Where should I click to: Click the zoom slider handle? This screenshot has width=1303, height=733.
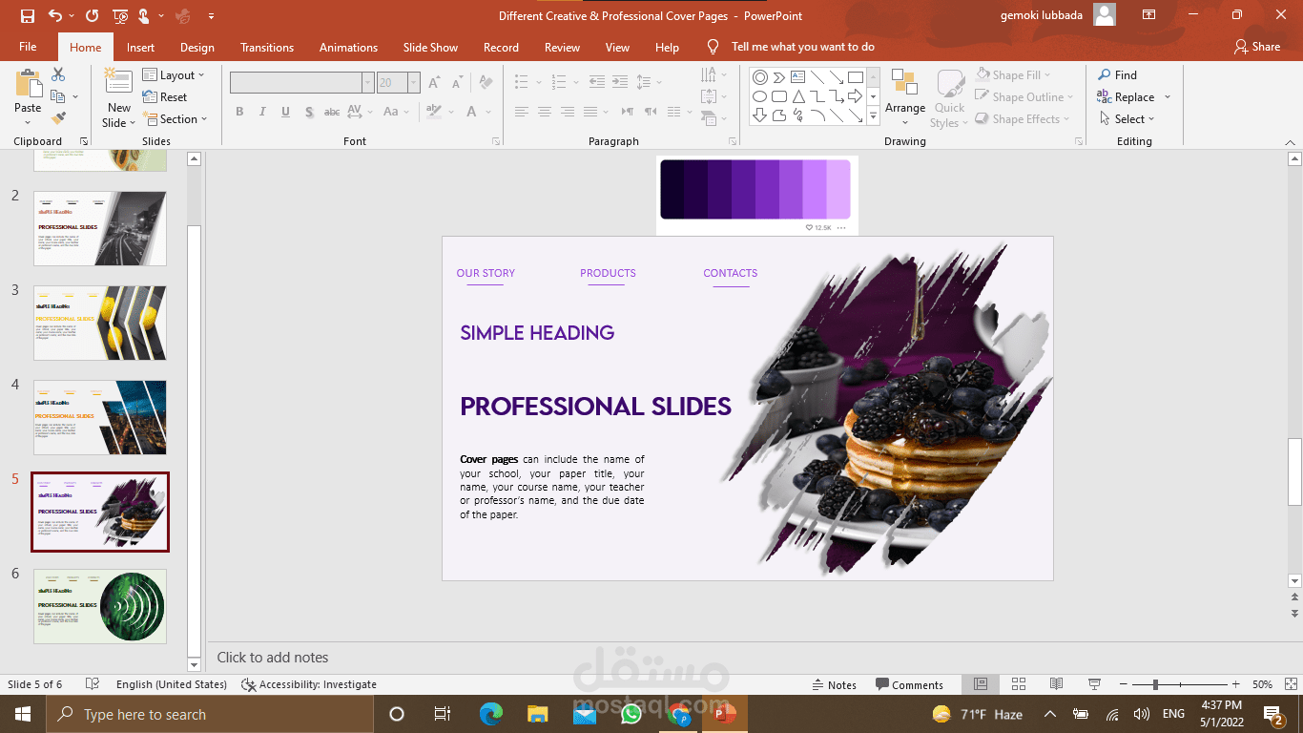pos(1155,684)
